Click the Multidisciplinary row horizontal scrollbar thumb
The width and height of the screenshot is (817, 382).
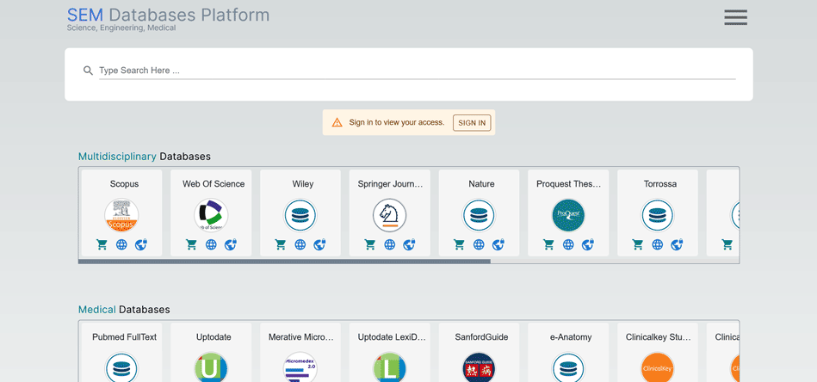[x=284, y=262]
